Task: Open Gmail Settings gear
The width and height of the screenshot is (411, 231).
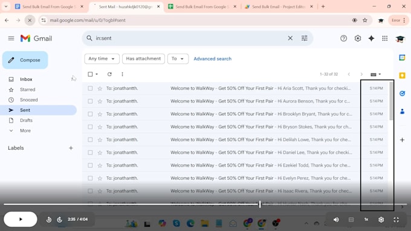Action: [358, 39]
